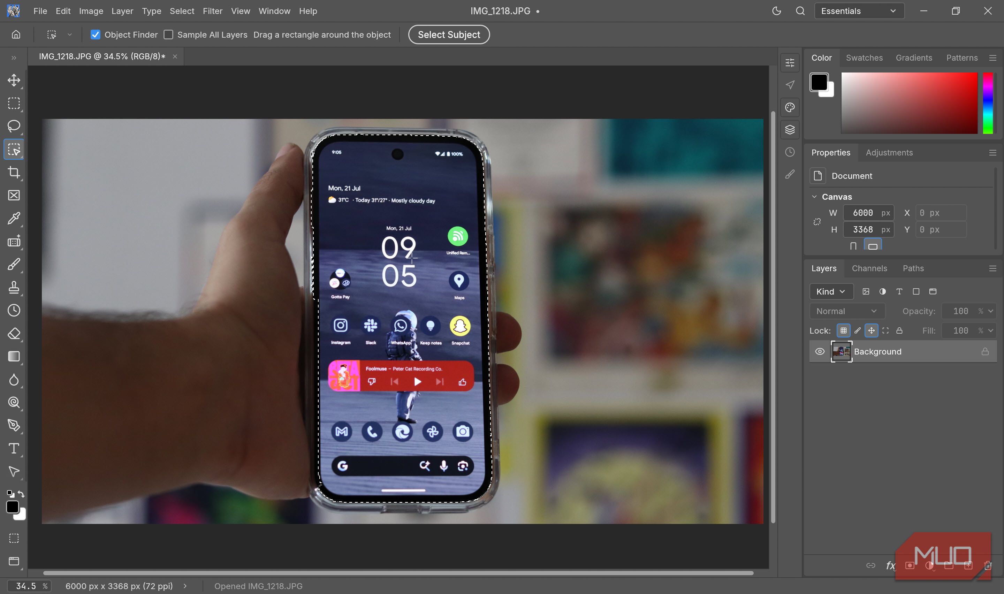Select the Crop tool

pos(14,173)
